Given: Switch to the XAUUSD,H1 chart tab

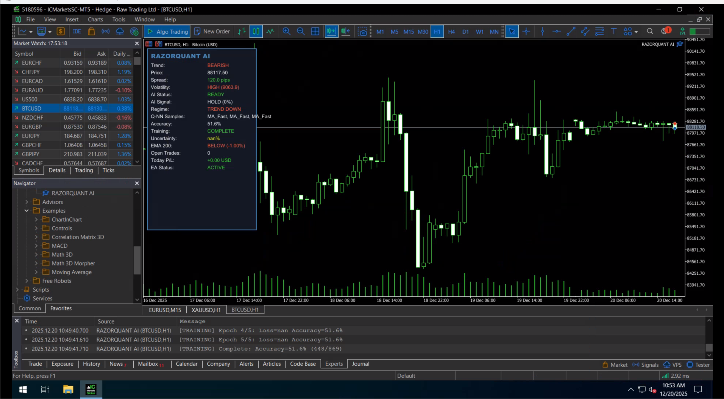Looking at the screenshot, I should (206, 310).
